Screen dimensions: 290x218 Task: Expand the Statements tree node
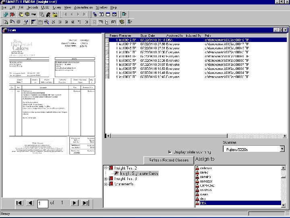tap(106, 184)
